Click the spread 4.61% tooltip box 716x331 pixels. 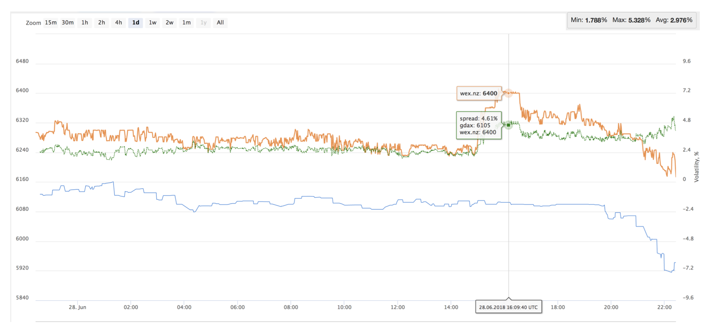click(x=479, y=125)
